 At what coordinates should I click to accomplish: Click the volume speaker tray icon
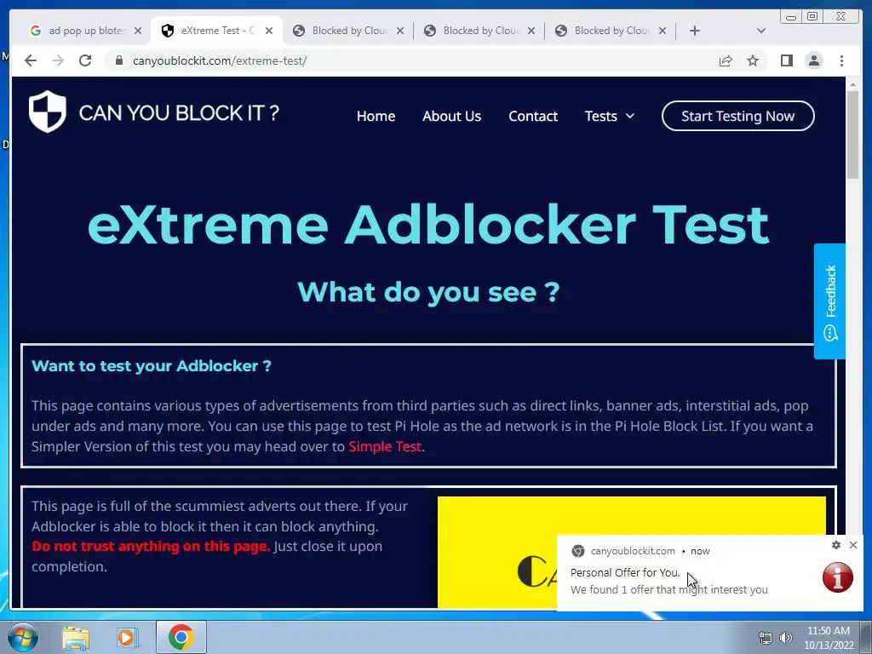pos(786,638)
